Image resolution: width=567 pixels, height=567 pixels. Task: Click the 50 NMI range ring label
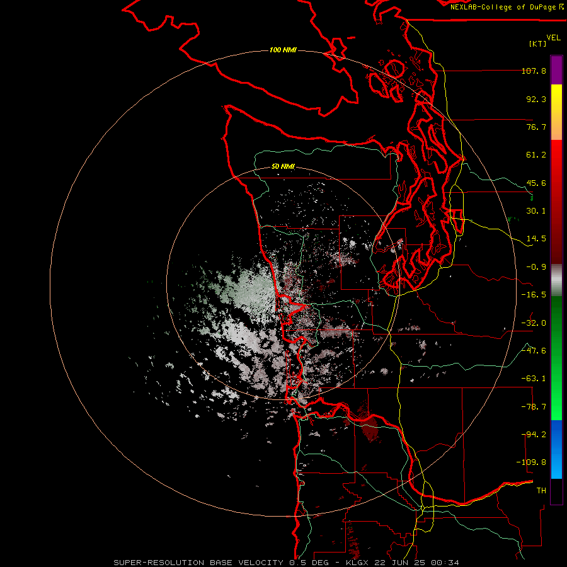283,166
